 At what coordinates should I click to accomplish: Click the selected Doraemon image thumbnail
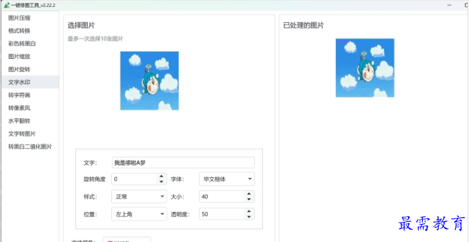pos(150,81)
